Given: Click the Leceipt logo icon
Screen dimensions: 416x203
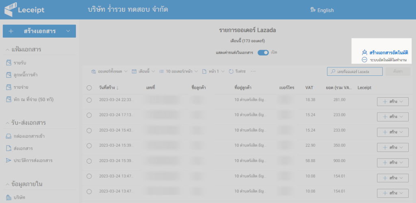Looking at the screenshot, I should (x=10, y=9).
